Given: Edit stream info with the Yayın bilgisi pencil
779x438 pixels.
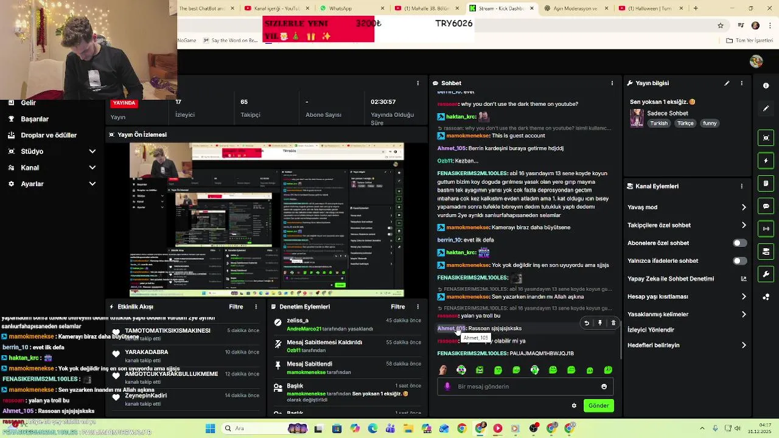Looking at the screenshot, I should 727,83.
